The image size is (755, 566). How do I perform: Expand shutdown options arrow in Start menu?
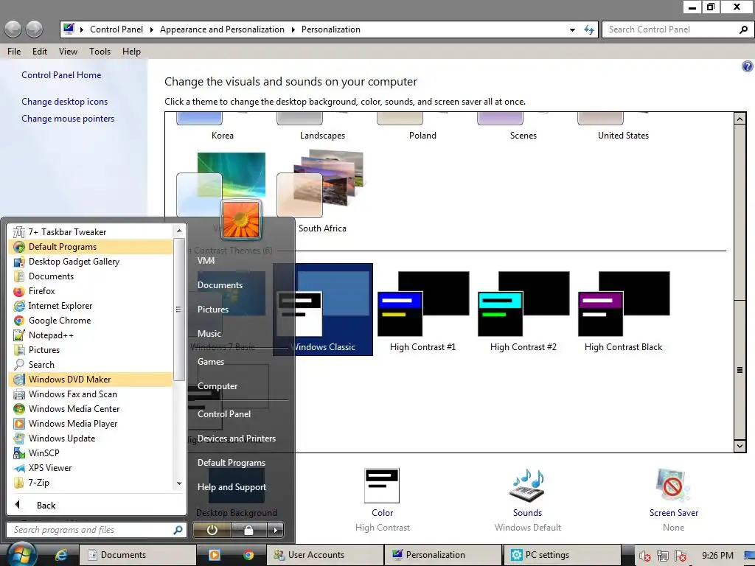click(276, 530)
